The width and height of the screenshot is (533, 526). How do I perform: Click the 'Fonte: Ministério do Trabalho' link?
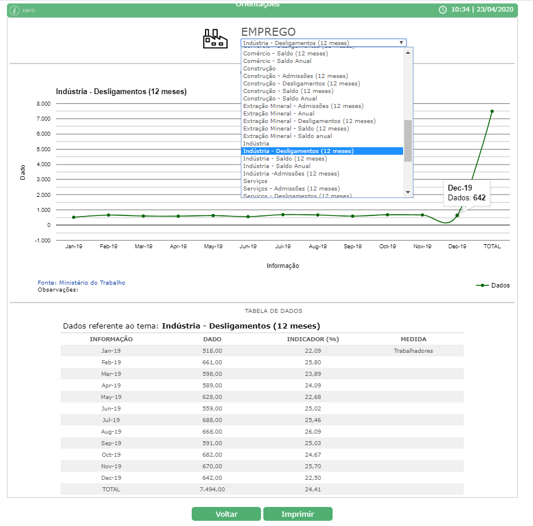point(81,282)
